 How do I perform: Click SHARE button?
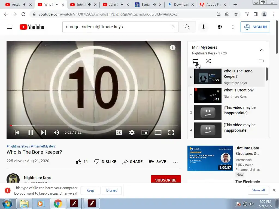(132, 162)
